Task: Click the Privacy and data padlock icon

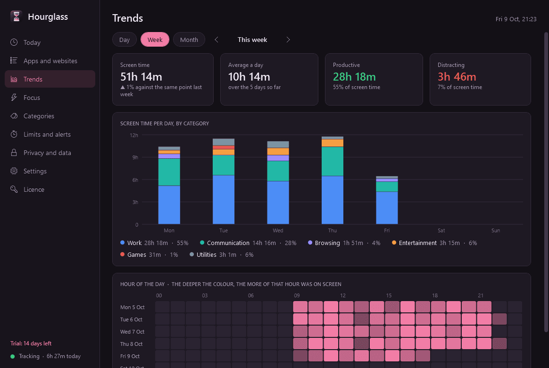Action: click(14, 153)
